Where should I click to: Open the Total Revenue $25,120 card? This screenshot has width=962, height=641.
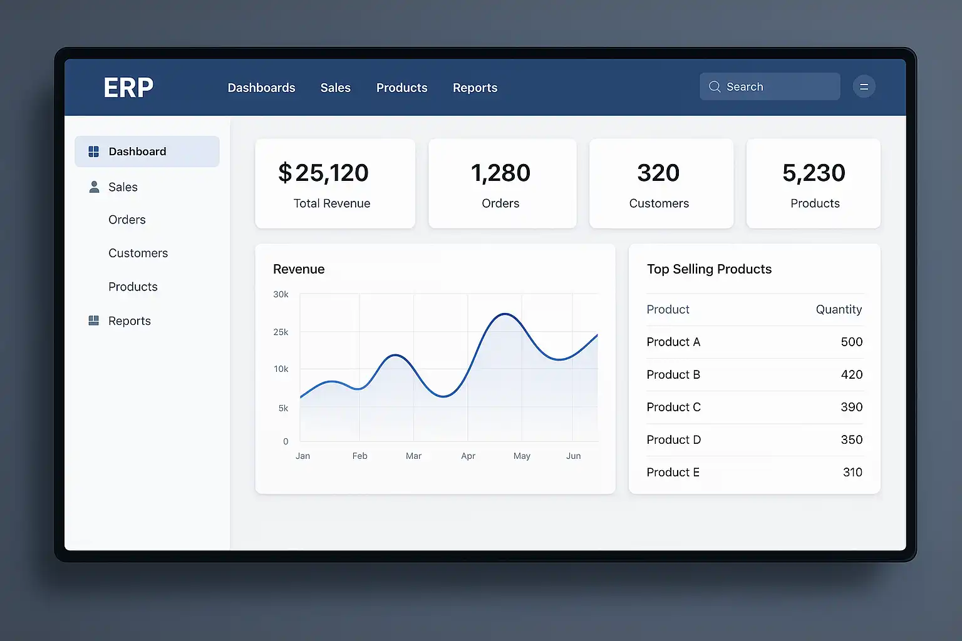[335, 183]
